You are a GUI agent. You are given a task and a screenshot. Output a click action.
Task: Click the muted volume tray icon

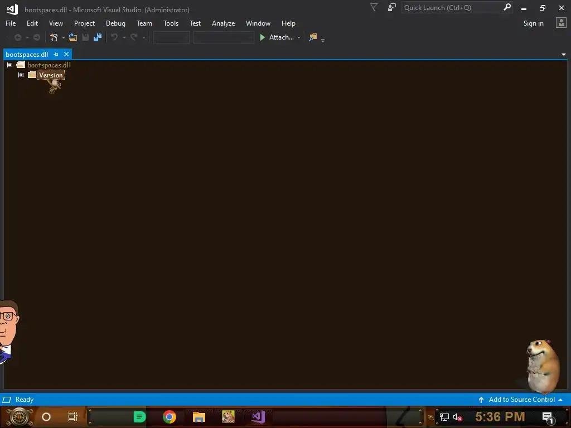point(457,417)
